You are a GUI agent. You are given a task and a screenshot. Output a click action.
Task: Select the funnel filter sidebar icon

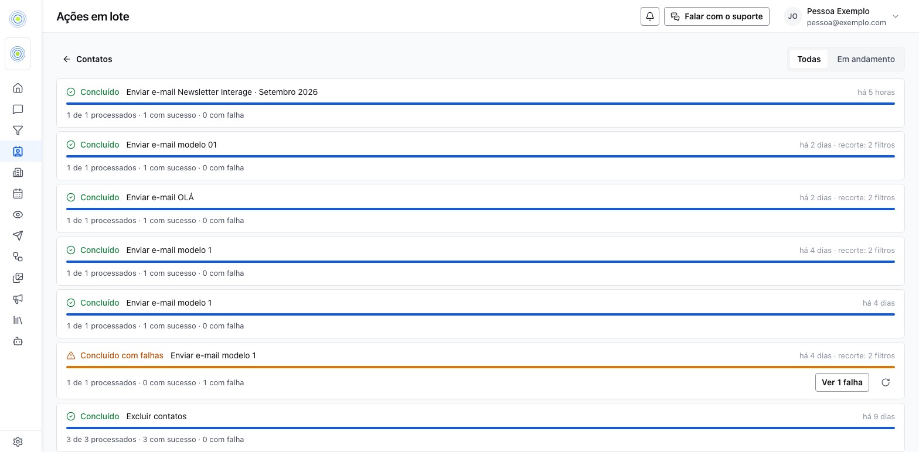tap(18, 130)
